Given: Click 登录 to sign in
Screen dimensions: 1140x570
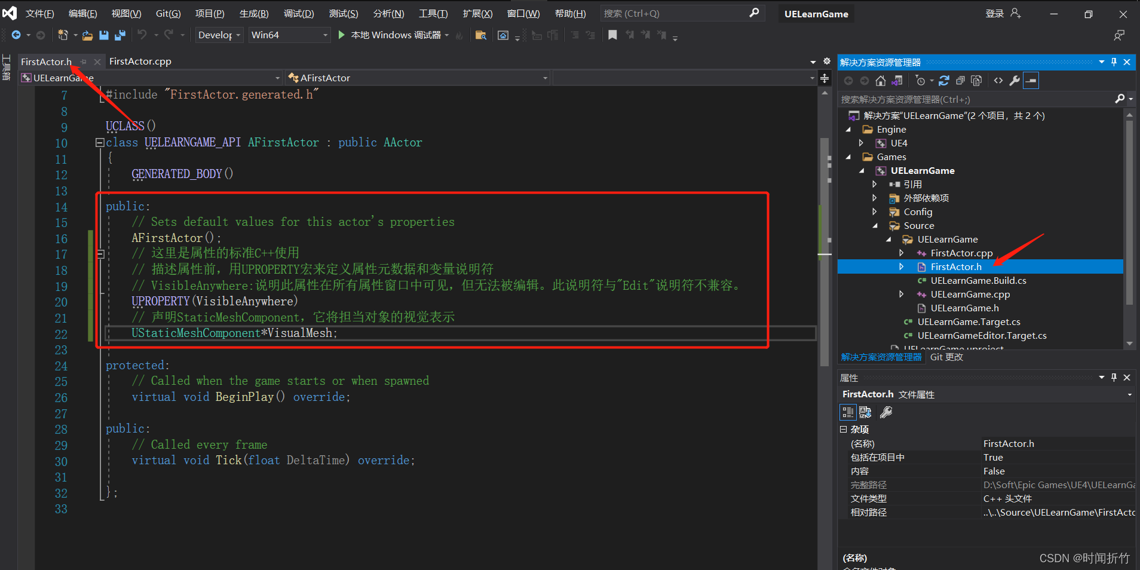Looking at the screenshot, I should pos(995,14).
